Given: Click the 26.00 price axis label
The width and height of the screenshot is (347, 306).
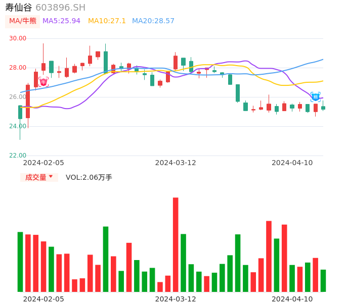Looking at the screenshot, I should coord(18,97).
